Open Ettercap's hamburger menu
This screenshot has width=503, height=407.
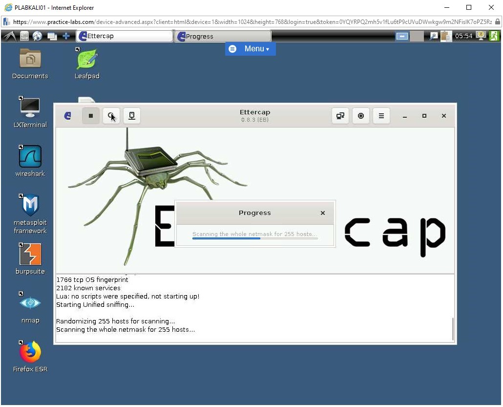tap(381, 116)
